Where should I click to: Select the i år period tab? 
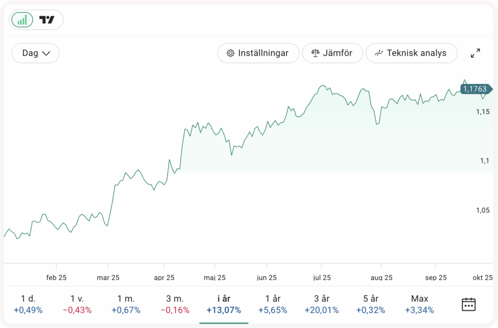[224, 304]
